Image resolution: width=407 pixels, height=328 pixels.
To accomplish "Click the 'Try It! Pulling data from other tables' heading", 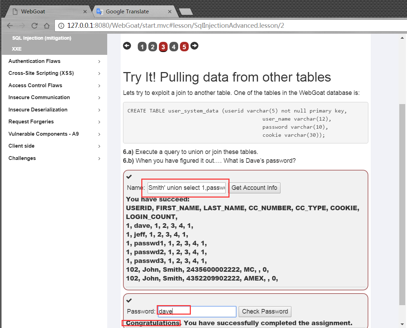I will (227, 77).
